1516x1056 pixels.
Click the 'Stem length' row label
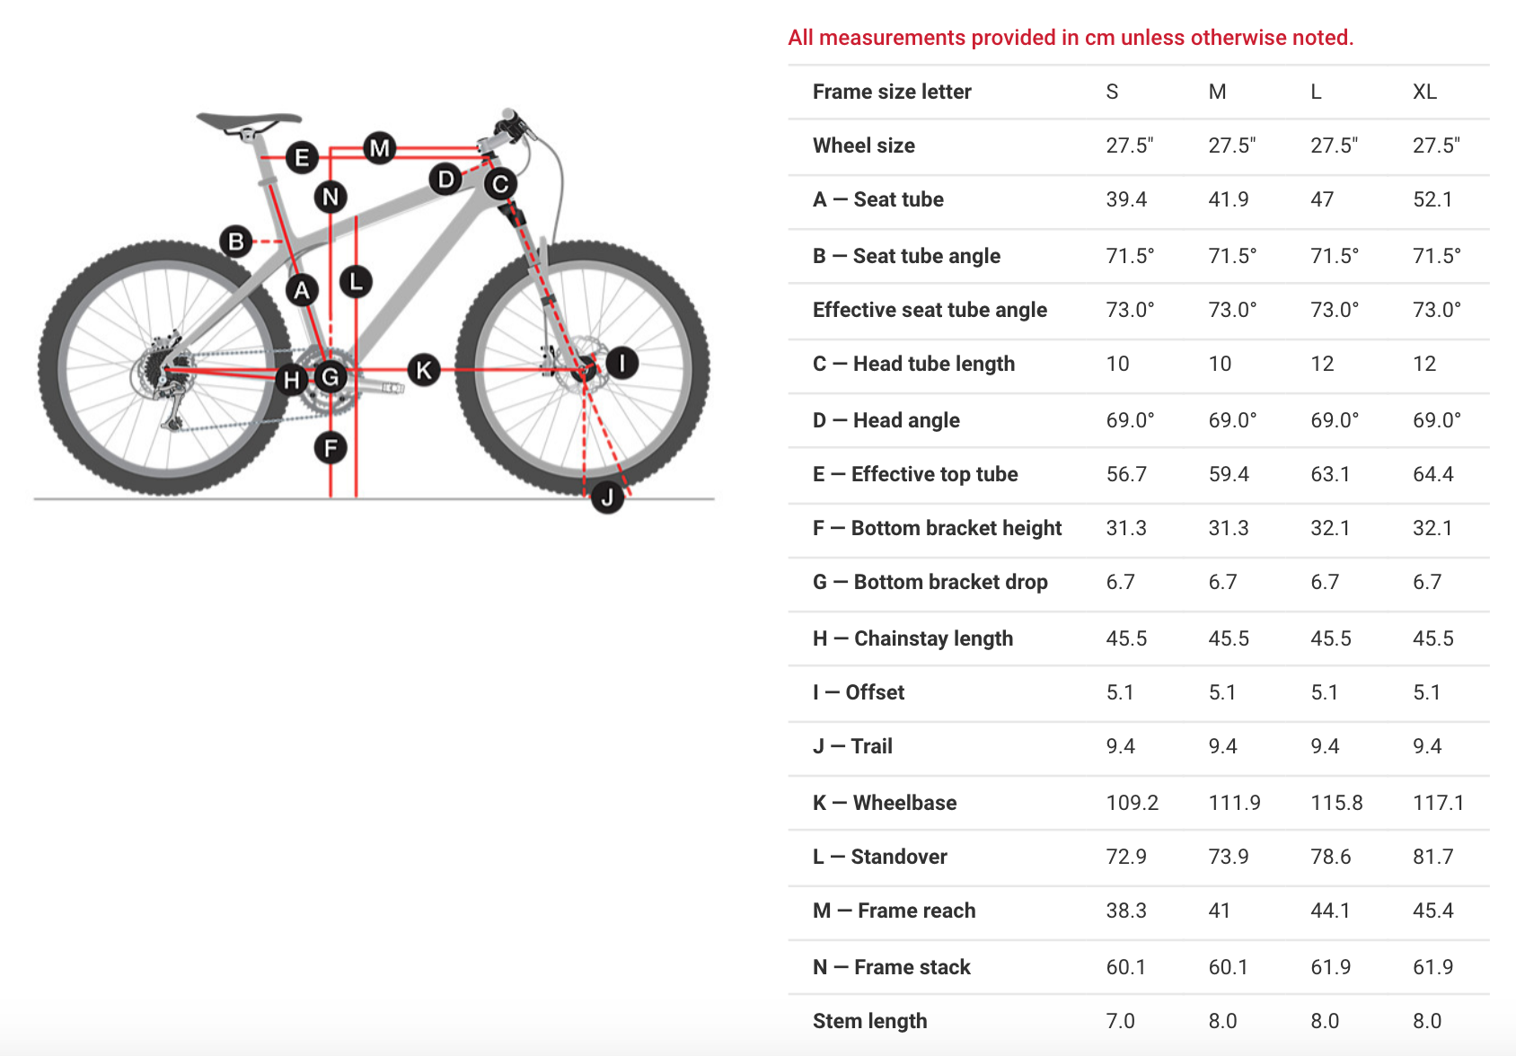click(869, 1021)
